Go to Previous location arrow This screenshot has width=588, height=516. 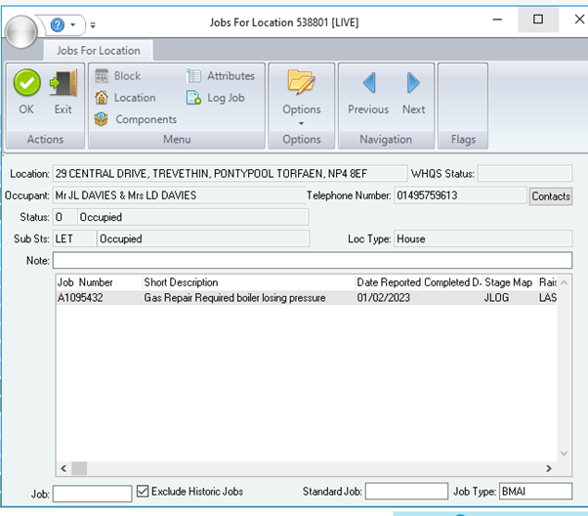369,82
